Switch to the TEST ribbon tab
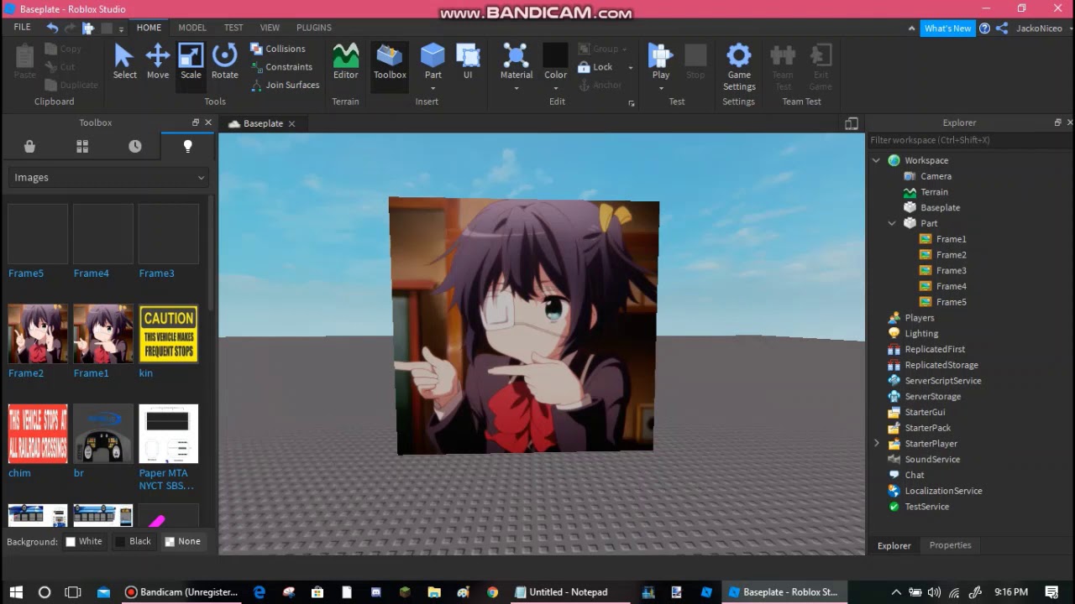Screen dimensions: 1075x604 [x=233, y=28]
